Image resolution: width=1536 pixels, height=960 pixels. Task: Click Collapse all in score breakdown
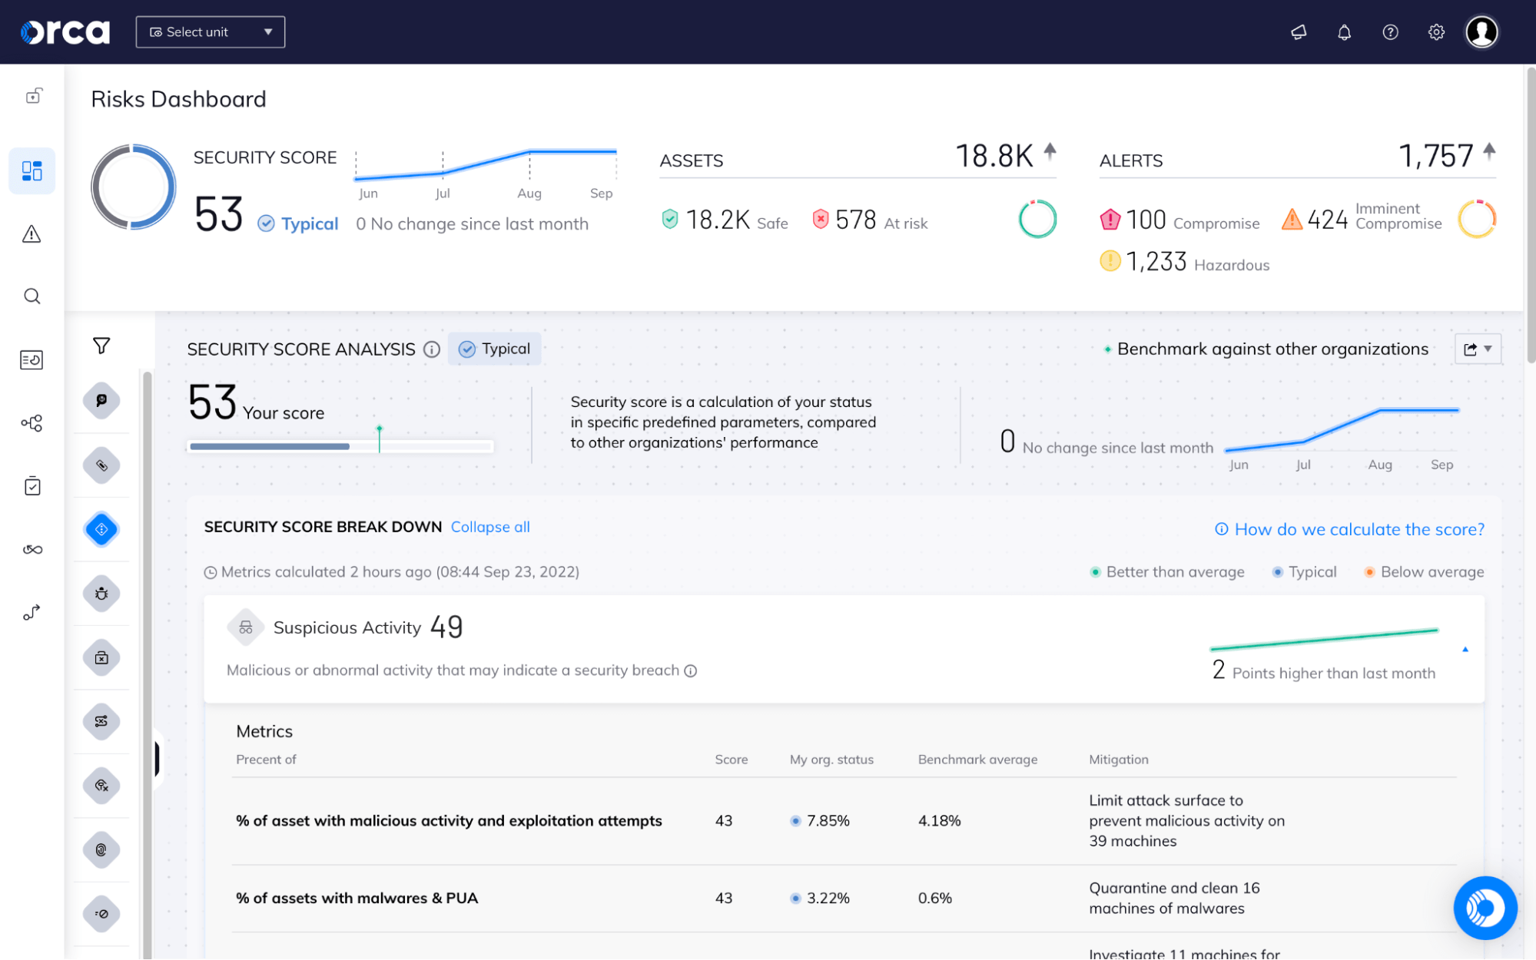(490, 527)
